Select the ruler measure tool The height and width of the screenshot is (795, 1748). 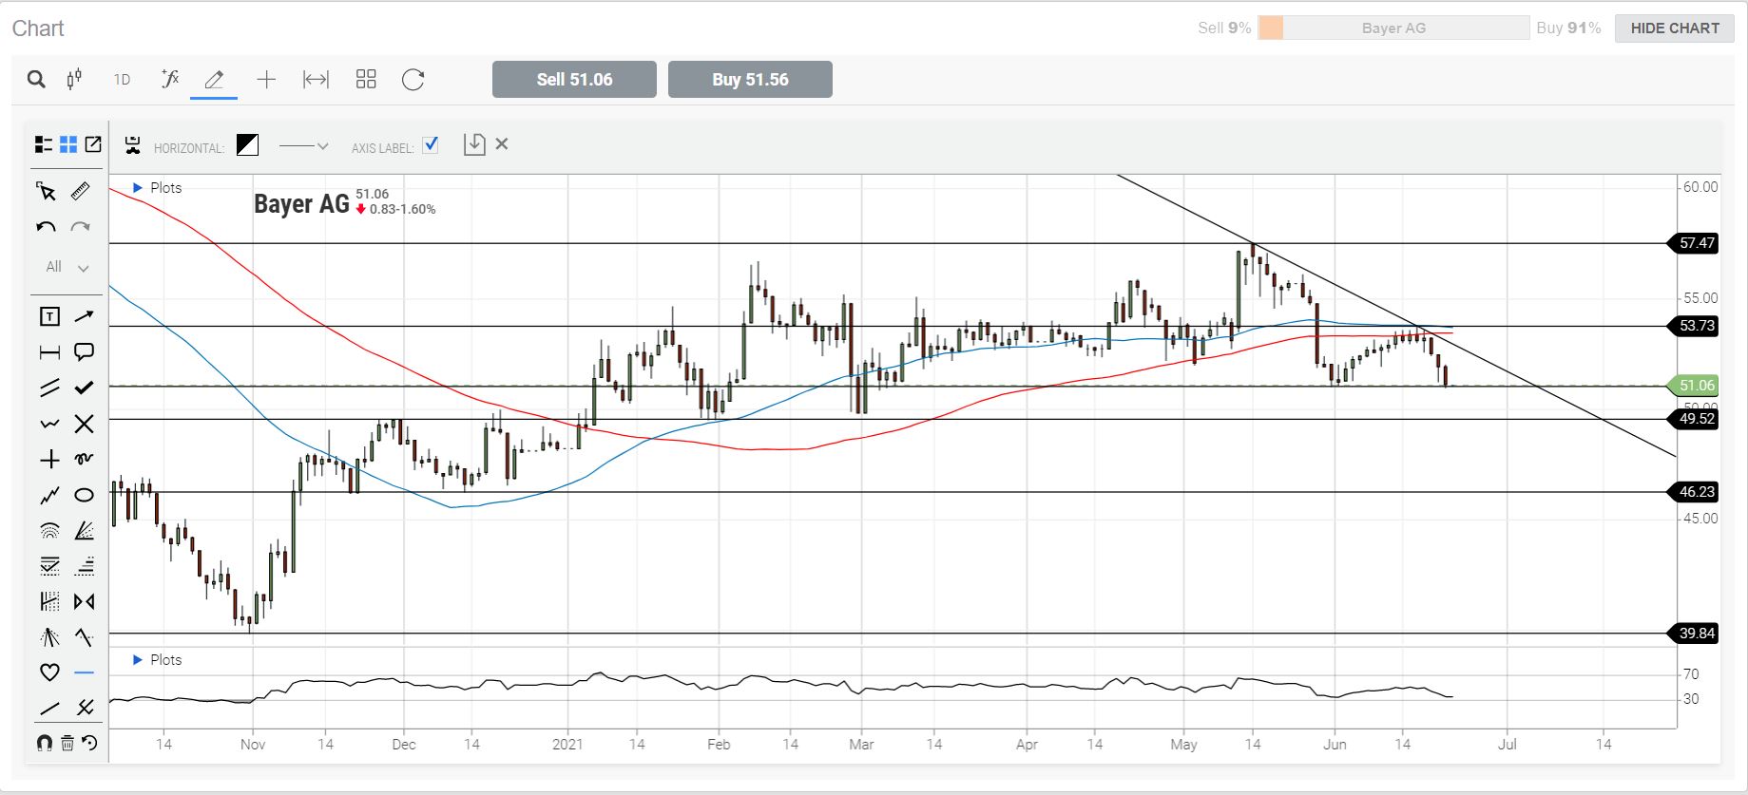pos(81,191)
